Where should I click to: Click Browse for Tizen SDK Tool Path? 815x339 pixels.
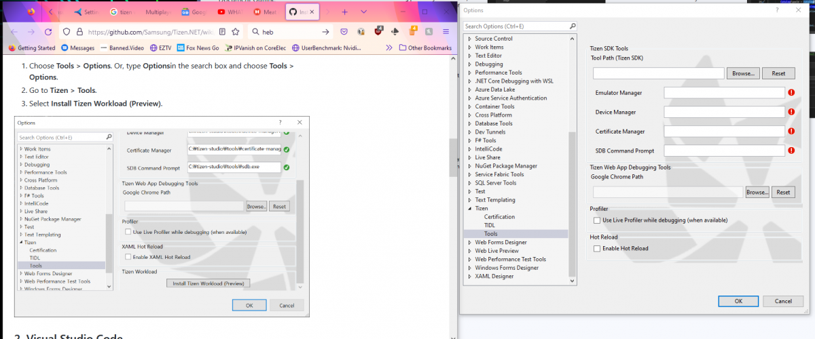[x=742, y=73]
